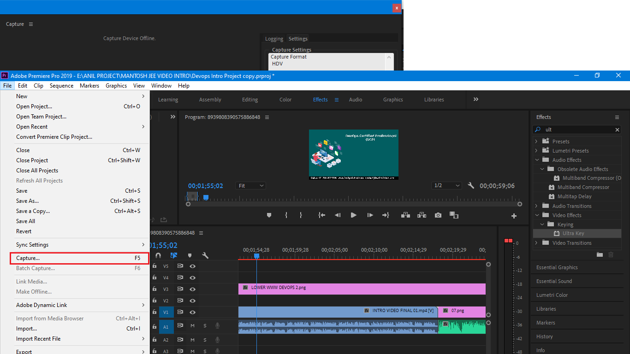The height and width of the screenshot is (354, 630).
Task: Open the Button Editor plus icon
Action: pos(514,216)
